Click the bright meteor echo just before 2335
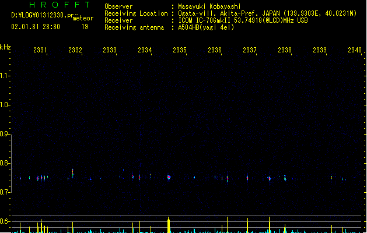Image resolution: width=367 pixels, height=233 pixels. tap(169, 178)
